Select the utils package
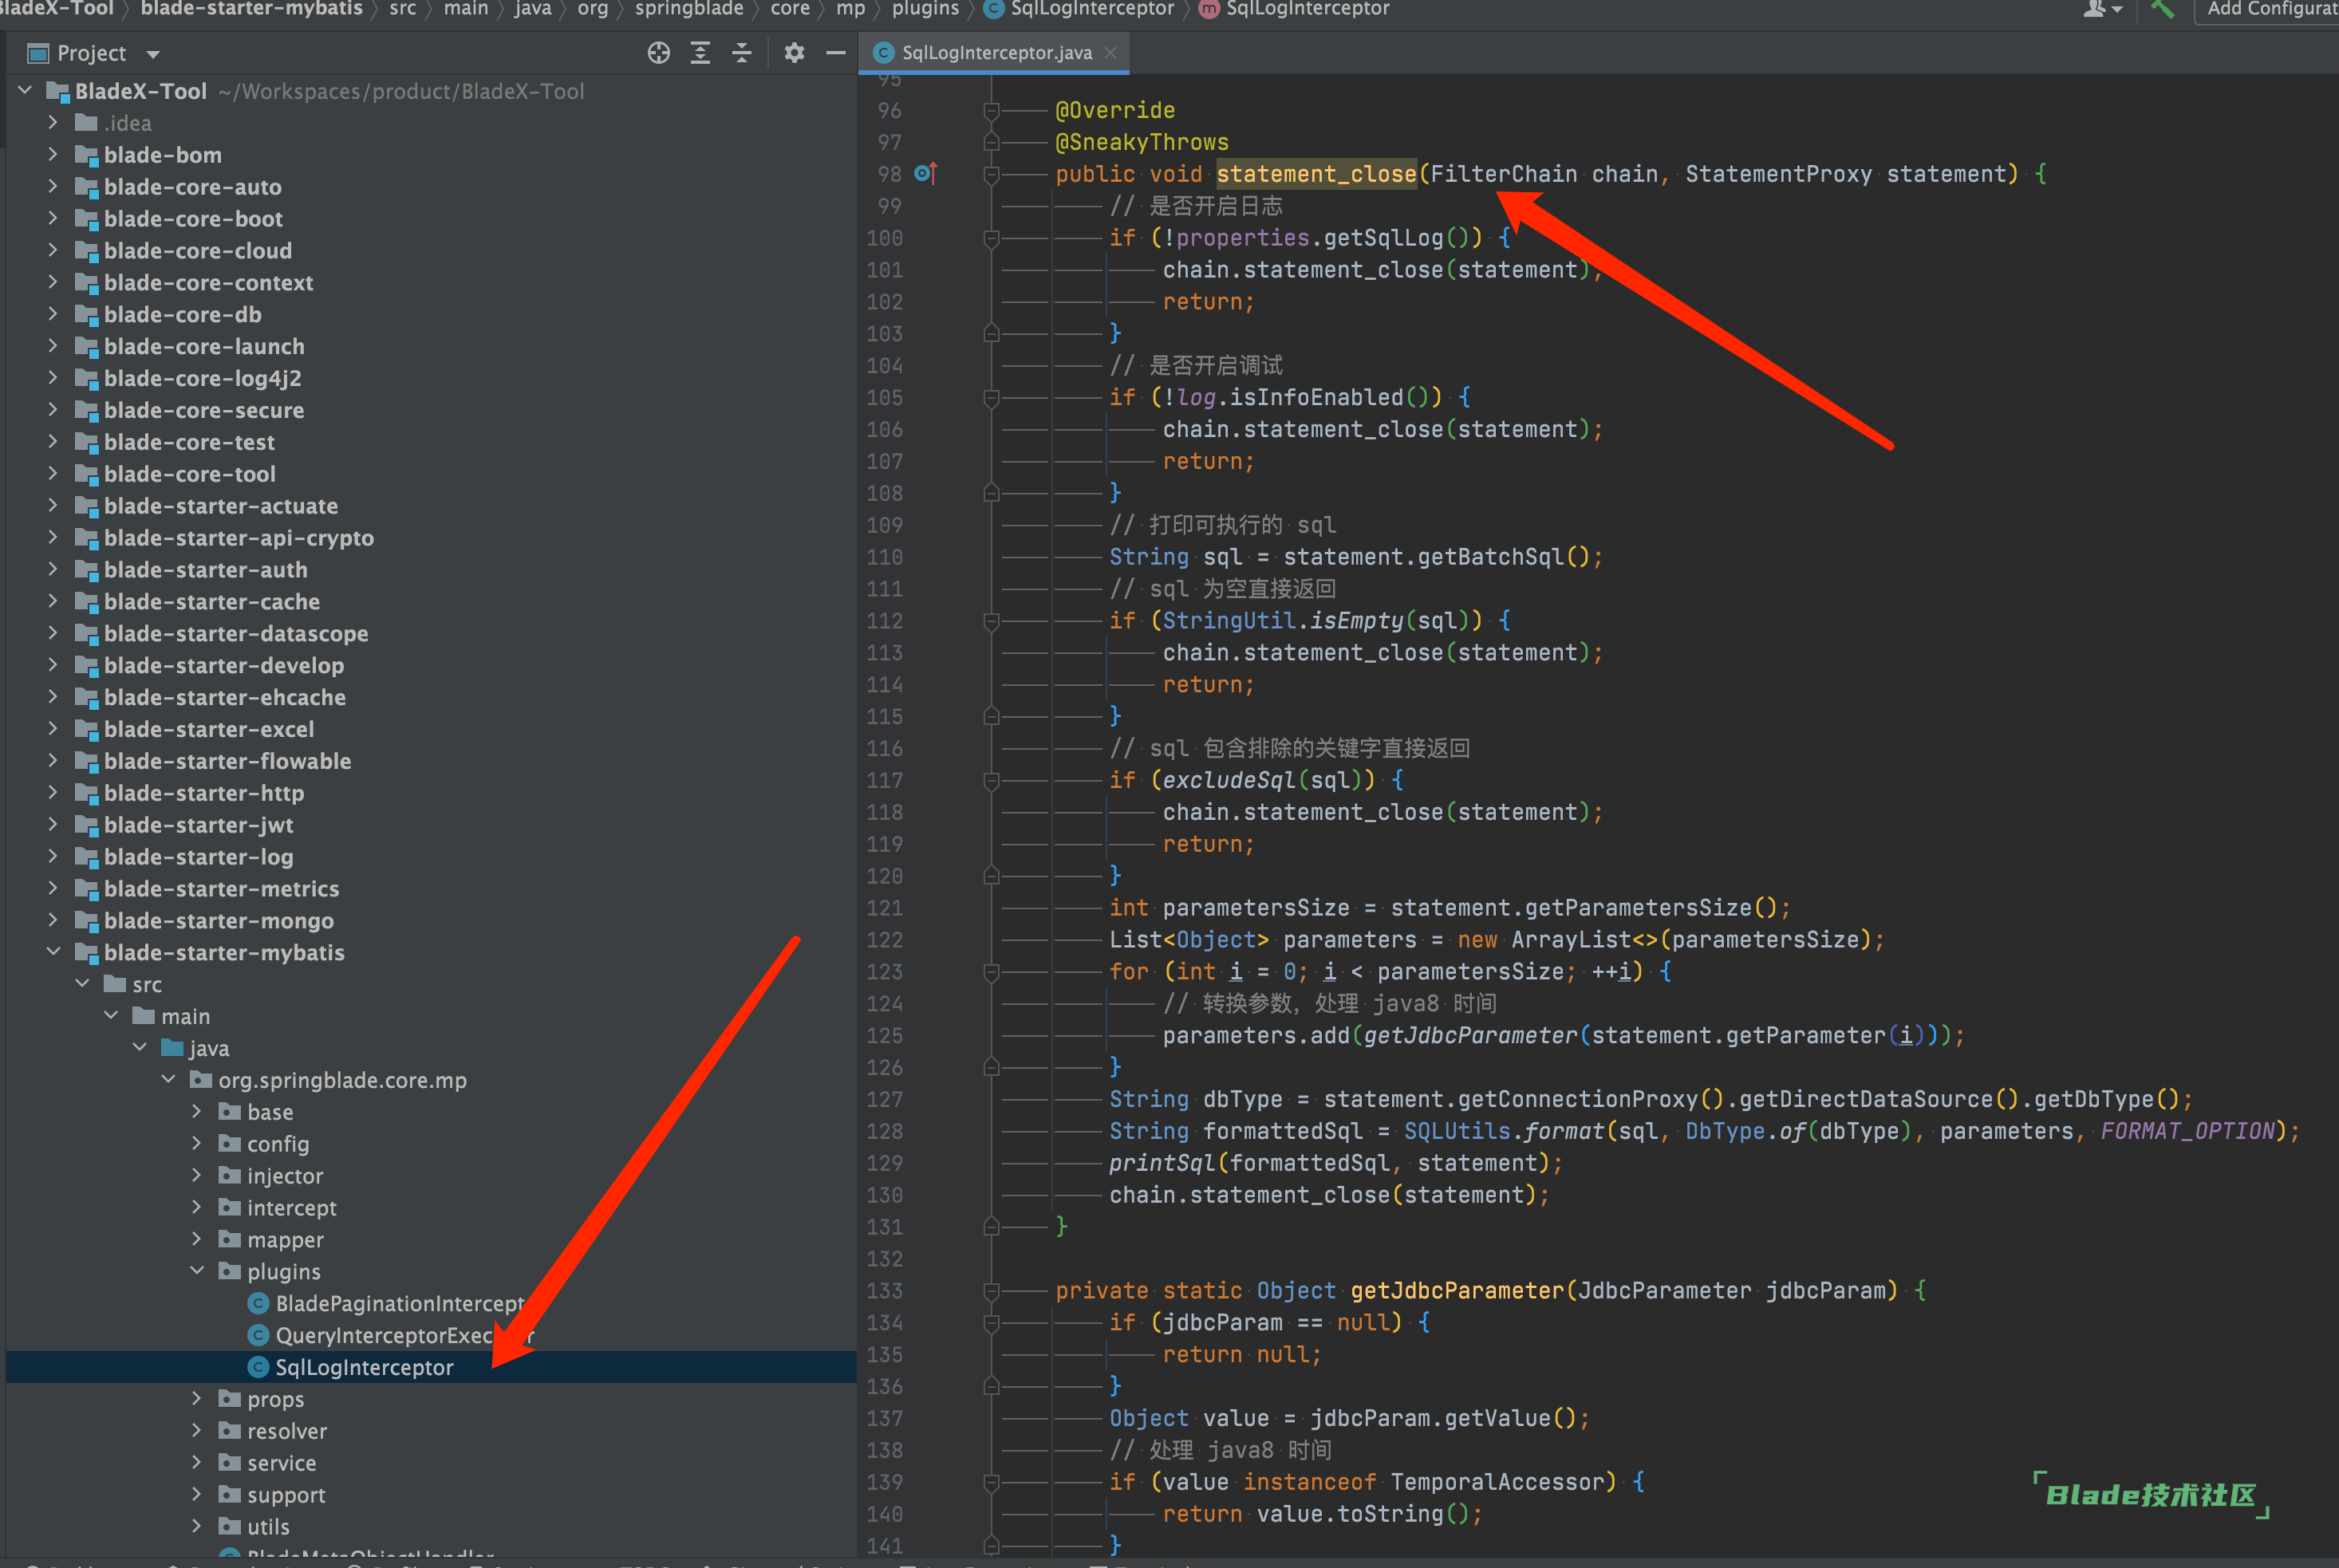The image size is (2339, 1568). click(x=268, y=1527)
